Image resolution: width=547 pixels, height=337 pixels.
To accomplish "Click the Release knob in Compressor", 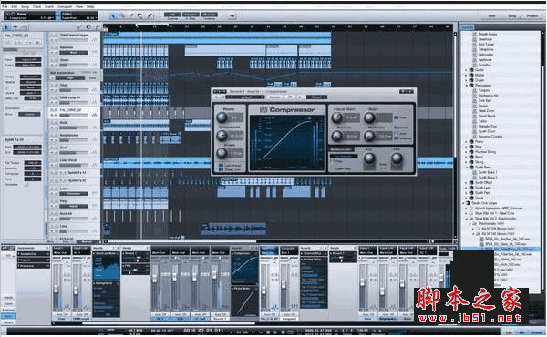I will [x=369, y=136].
